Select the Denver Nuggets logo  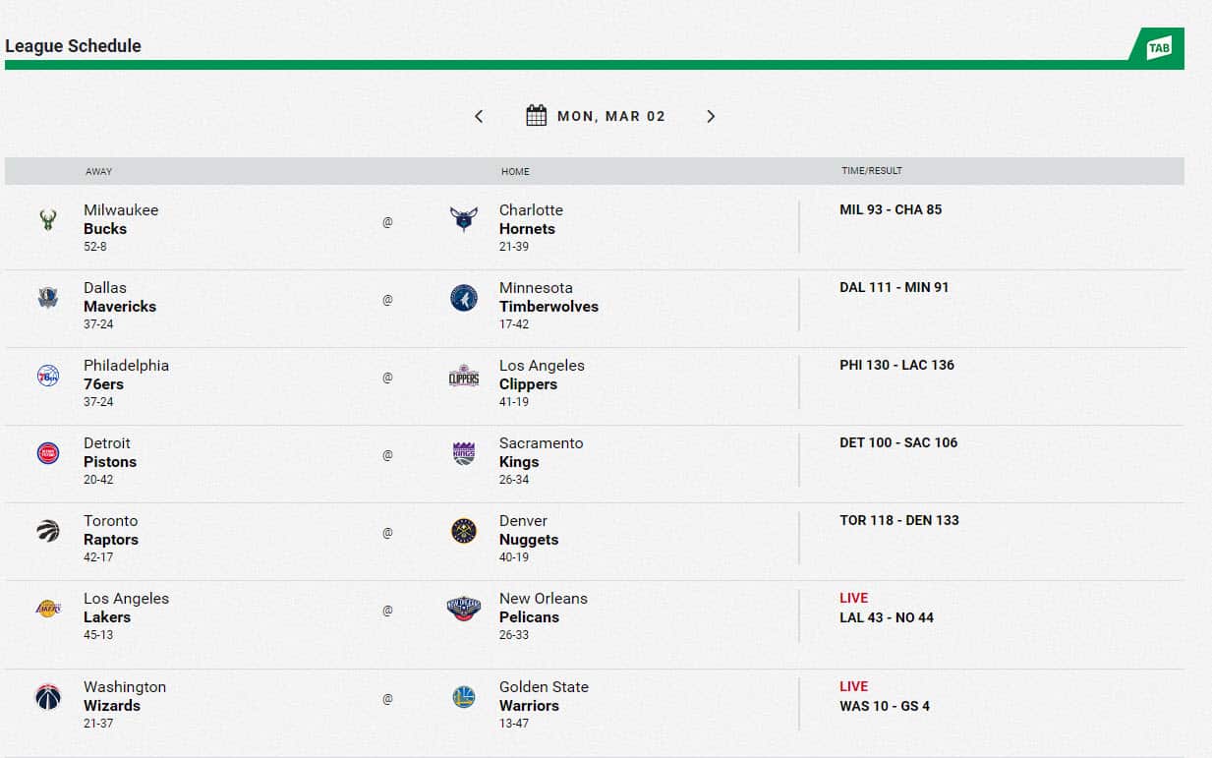click(x=464, y=531)
